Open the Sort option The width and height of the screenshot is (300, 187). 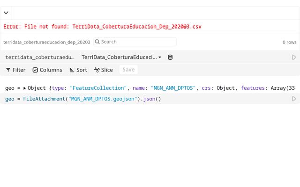pos(78,70)
